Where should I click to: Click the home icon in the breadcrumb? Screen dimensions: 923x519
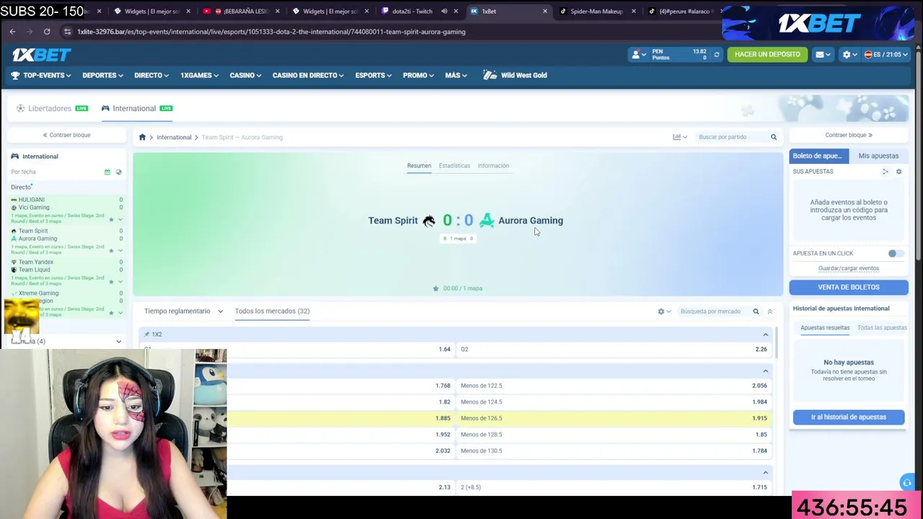[x=142, y=137]
